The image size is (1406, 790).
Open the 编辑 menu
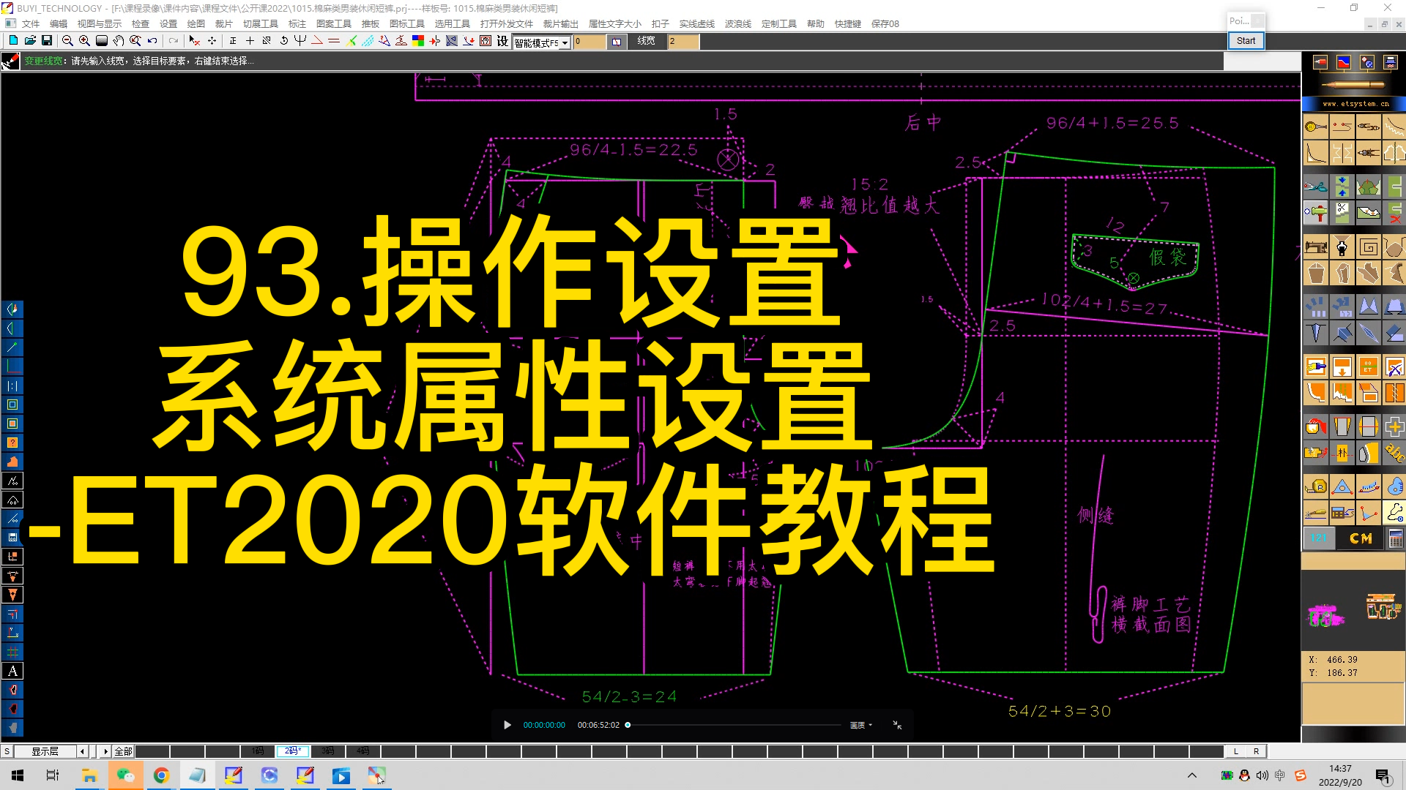(x=59, y=23)
